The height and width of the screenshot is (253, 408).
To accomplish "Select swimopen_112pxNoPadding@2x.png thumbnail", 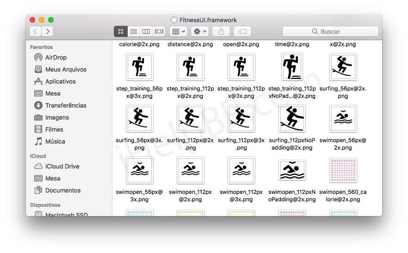I will coord(292,170).
